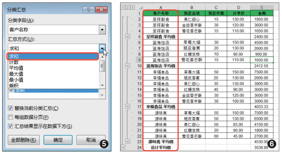Toggle 汇总结果显示在数据下方 checkbox
The height and width of the screenshot is (155, 282).
click(x=11, y=126)
